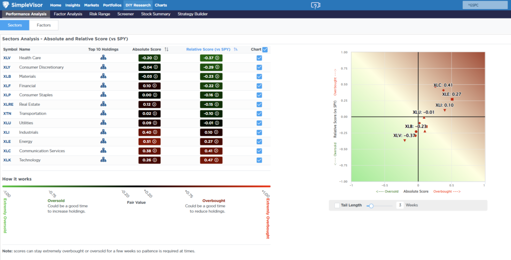Open the XTN symbol link
Screen dimensions: 511x260
7,113
